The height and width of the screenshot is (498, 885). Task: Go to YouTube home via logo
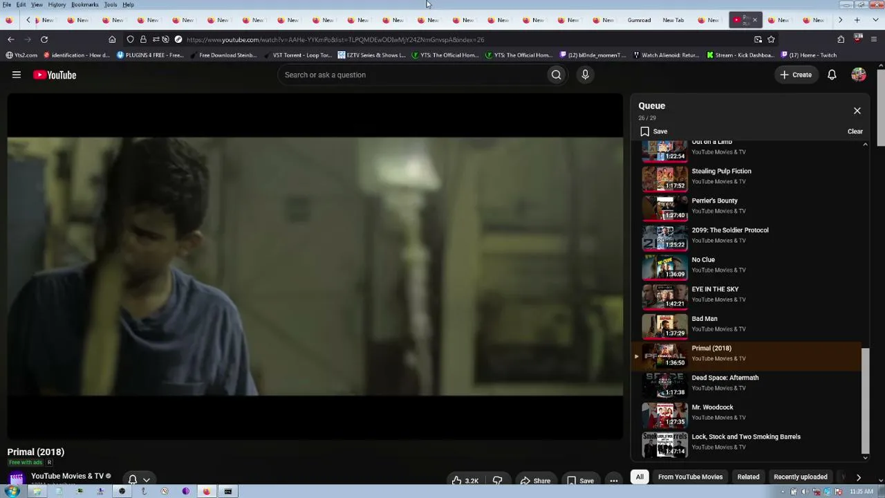(x=55, y=75)
